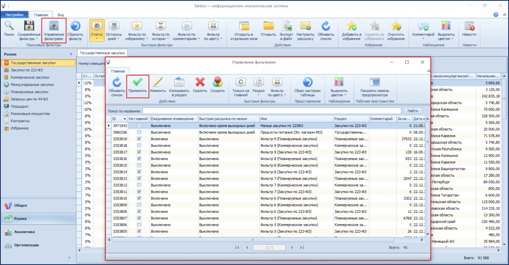The image size is (509, 265).
Task: Open the Настройки tab
Action: click(15, 15)
